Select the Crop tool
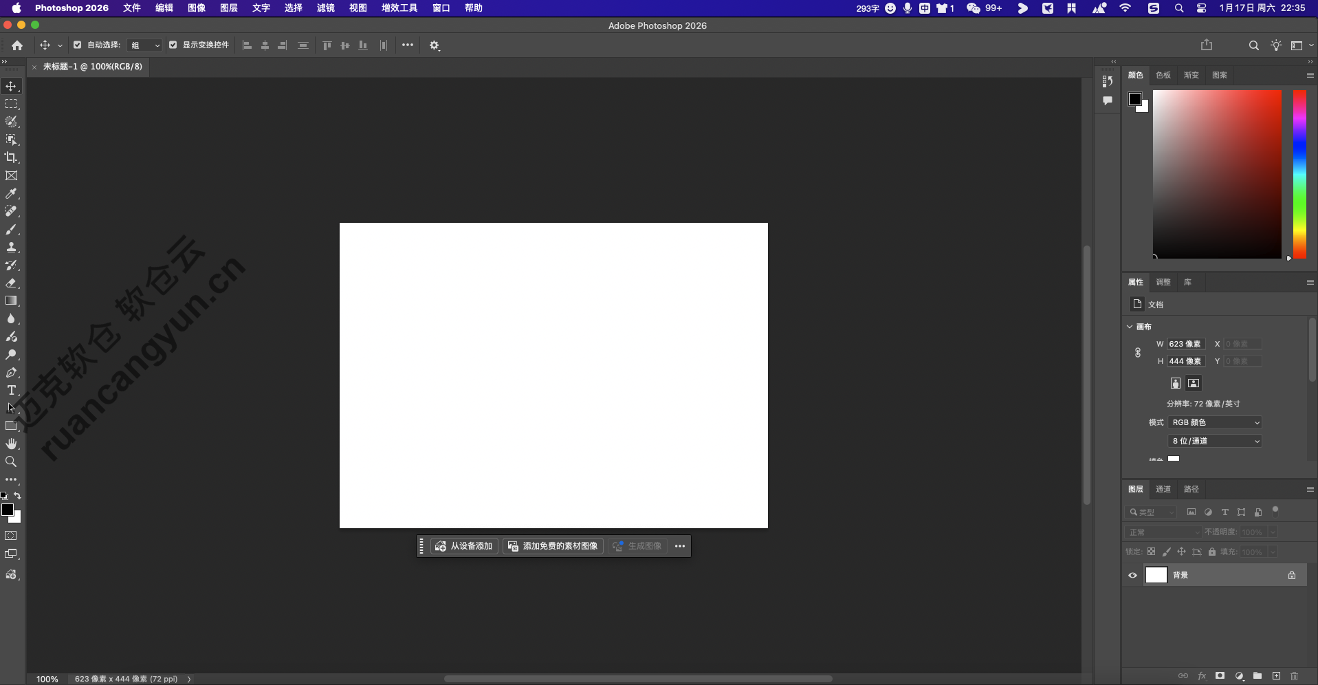This screenshot has height=685, width=1318. 11,157
